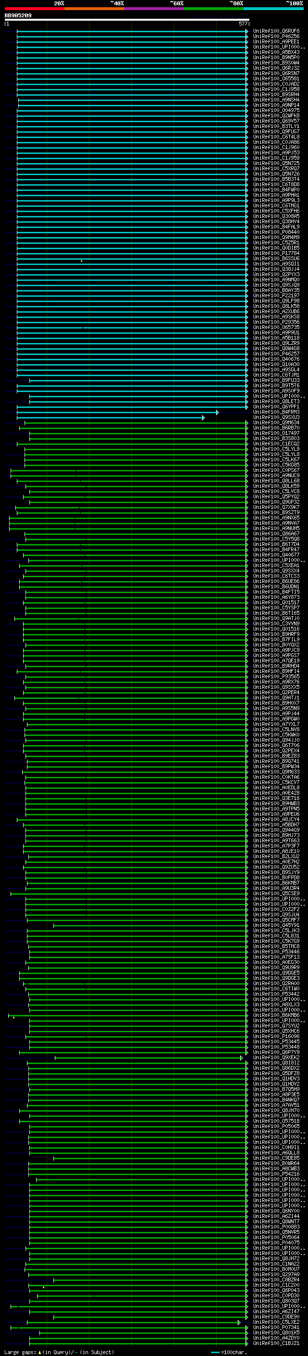Open hit UniRef100_P17784
Viewport: 308px width, 1356px height.
pos(276,253)
